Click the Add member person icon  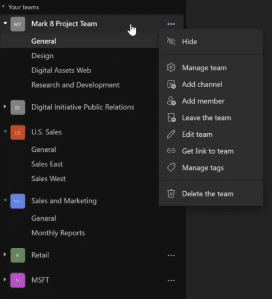[171, 101]
